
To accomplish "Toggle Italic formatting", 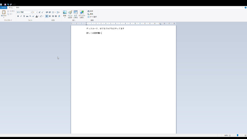I will 21,16.
